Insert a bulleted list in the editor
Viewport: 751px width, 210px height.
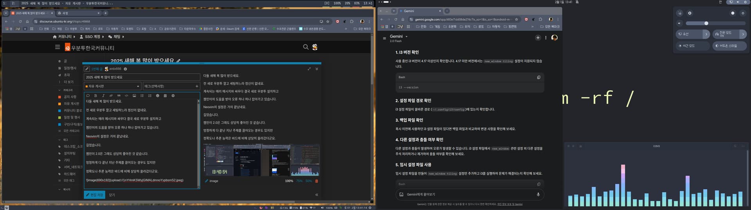(142, 95)
